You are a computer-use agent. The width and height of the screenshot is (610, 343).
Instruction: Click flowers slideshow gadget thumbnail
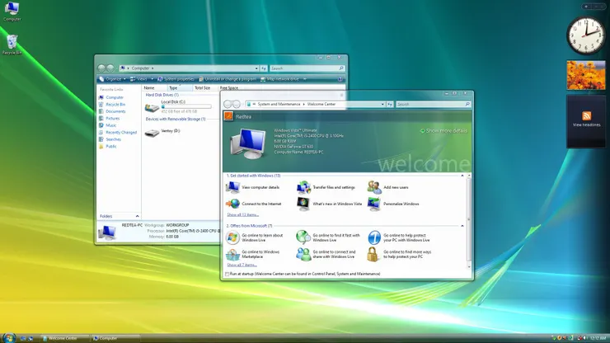(x=586, y=75)
